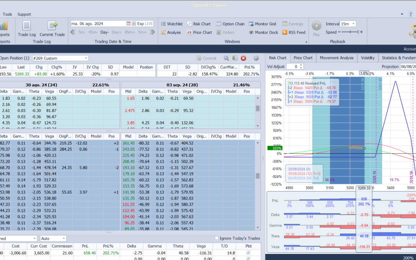Click the help question mark icon
Image resolution: width=416 pixels, height=260 pixels.
[411, 14]
